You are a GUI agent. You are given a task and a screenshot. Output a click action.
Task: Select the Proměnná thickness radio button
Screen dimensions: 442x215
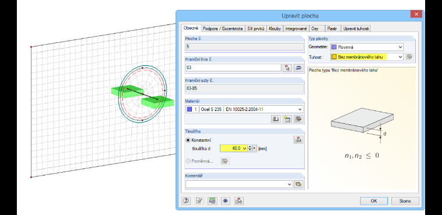188,161
